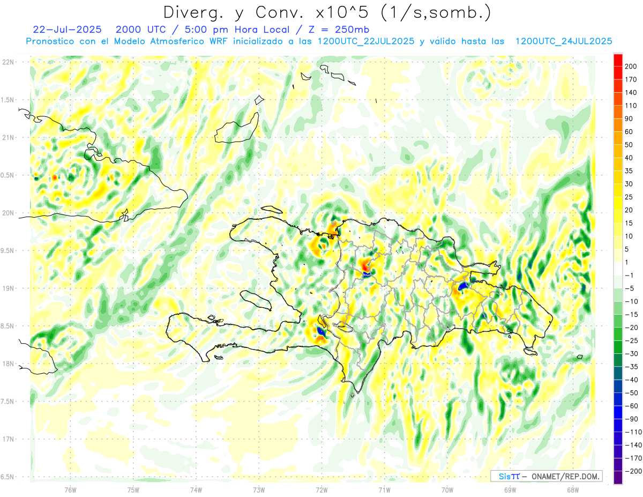Click the color bar value -90
This screenshot has width=643, height=497.
tap(633, 419)
